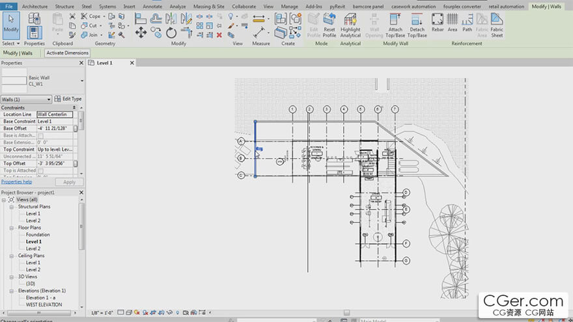
Task: Click the Activate Dimensions button
Action: [x=67, y=53]
